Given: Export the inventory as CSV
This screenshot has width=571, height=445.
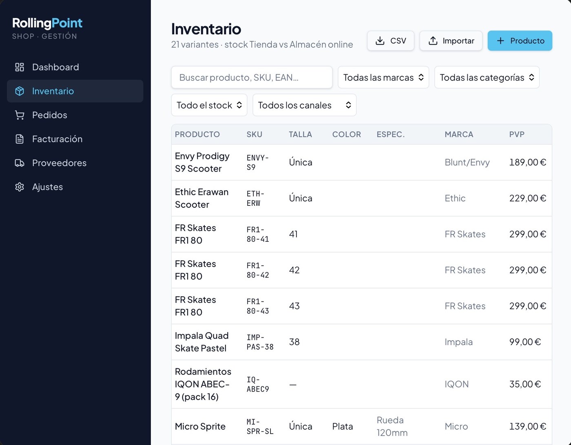Looking at the screenshot, I should tap(391, 41).
